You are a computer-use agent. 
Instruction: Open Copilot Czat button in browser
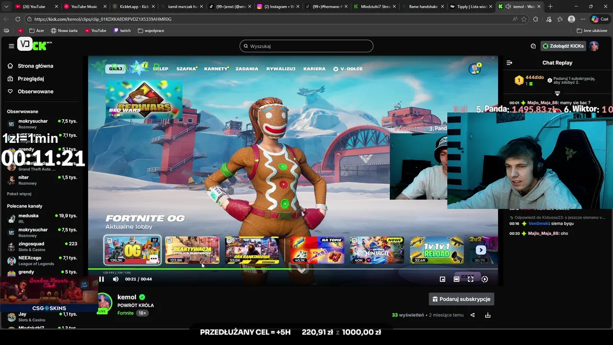[x=600, y=19]
